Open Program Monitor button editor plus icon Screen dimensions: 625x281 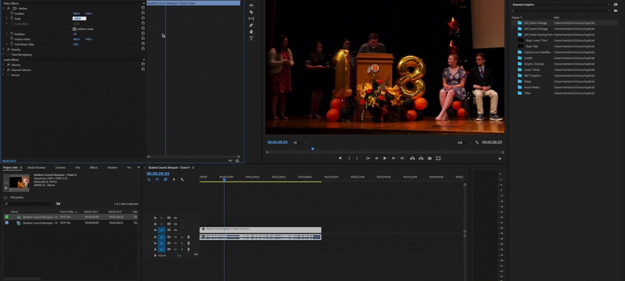[500, 158]
